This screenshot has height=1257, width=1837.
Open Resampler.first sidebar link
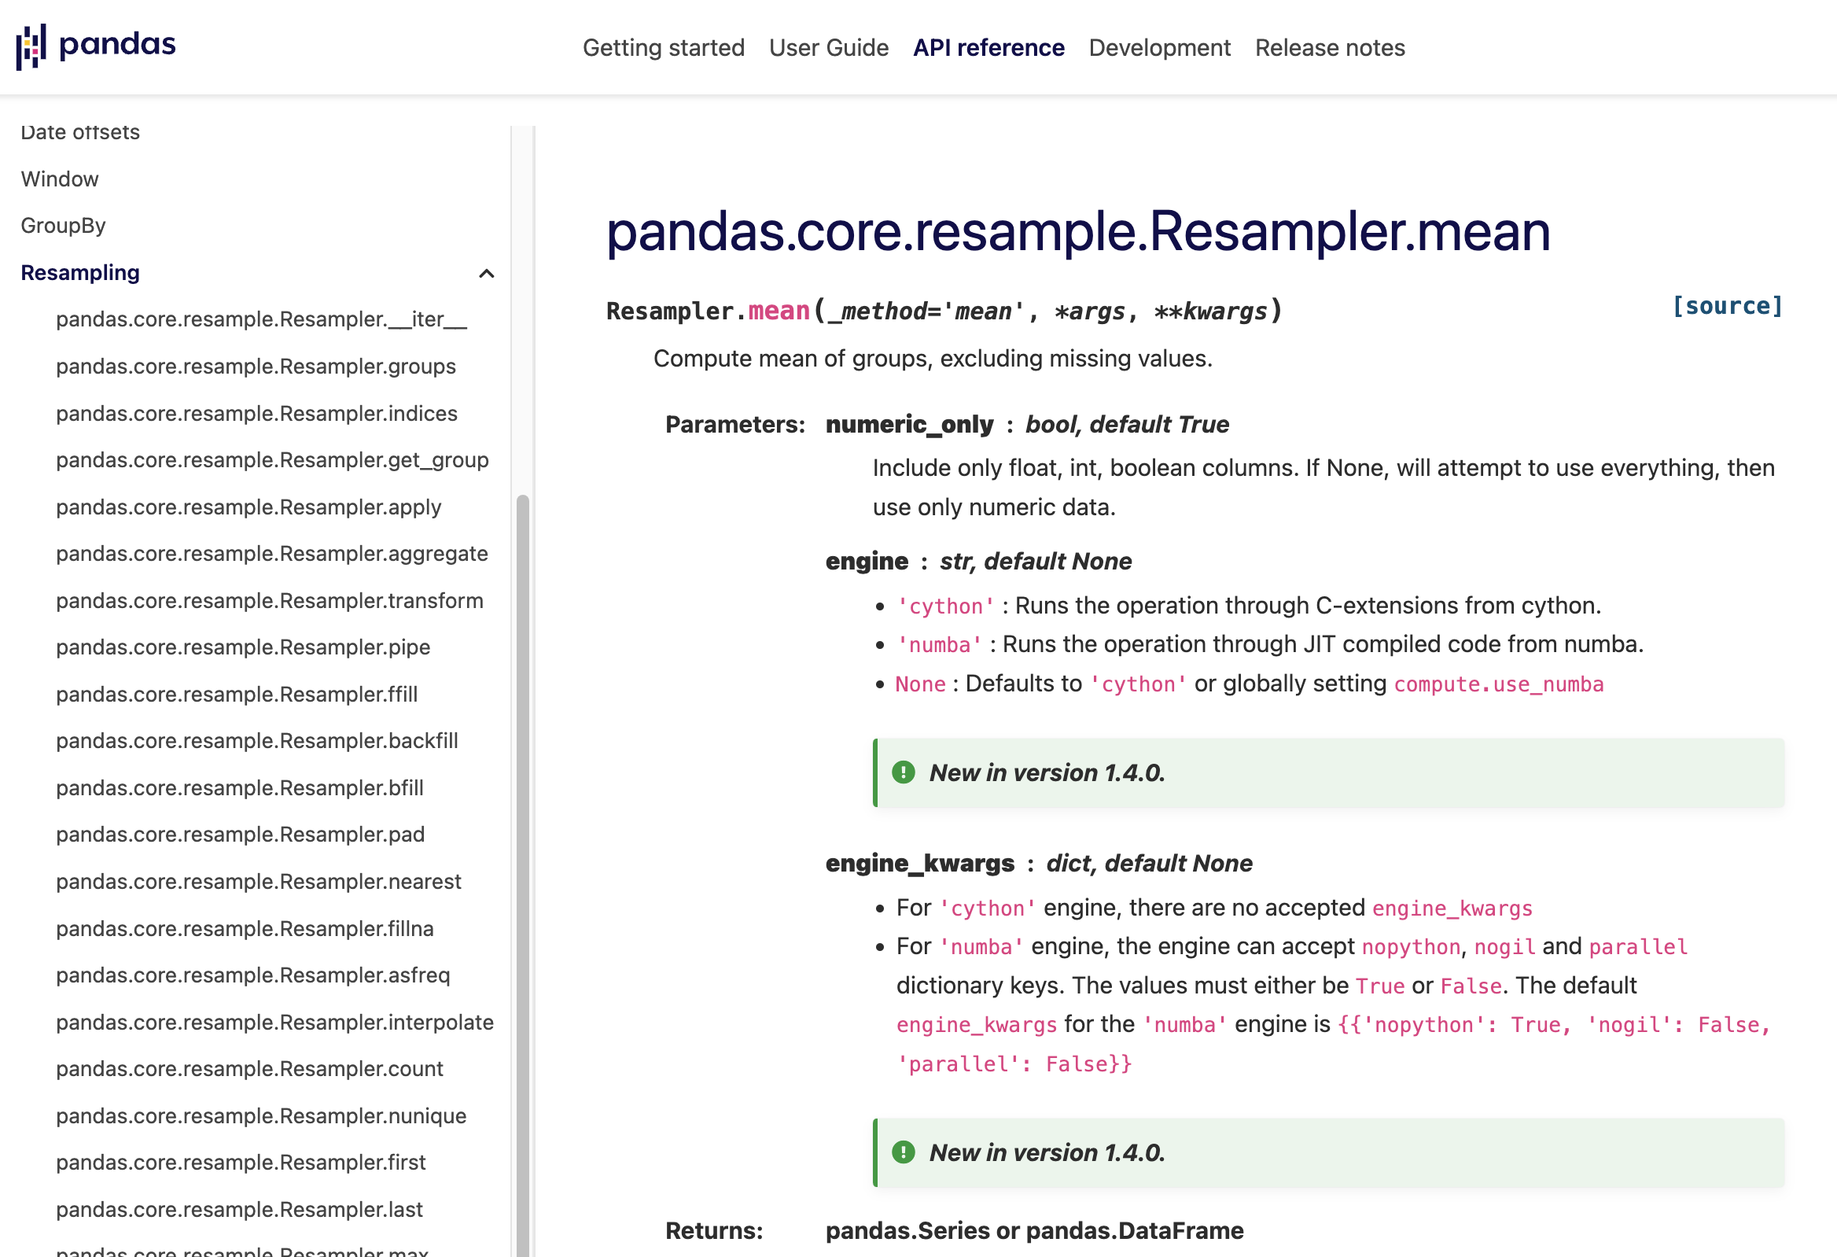(x=241, y=1162)
